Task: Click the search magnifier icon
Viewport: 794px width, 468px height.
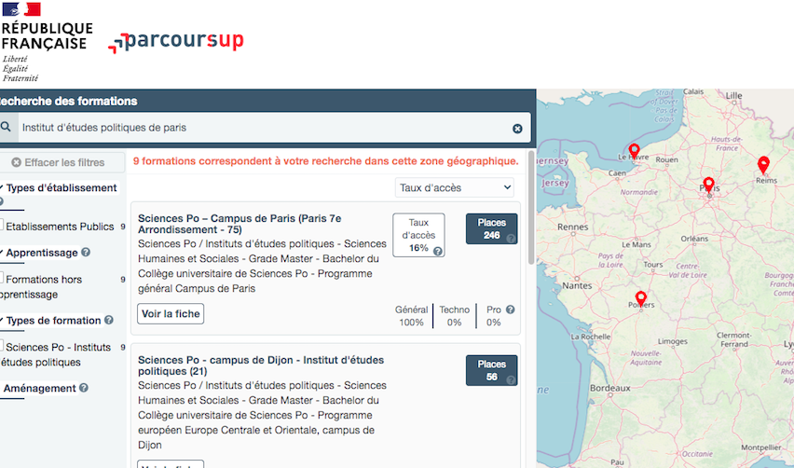Action: tap(6, 127)
